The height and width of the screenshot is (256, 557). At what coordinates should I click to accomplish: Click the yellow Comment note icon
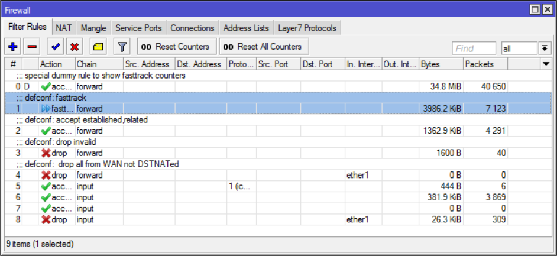tap(98, 47)
